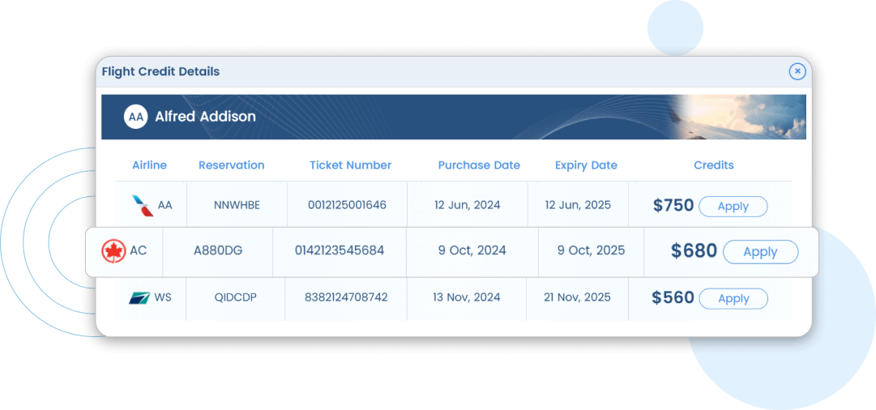This screenshot has height=410, width=876.
Task: Apply the $560 WestJet credit
Action: [733, 299]
